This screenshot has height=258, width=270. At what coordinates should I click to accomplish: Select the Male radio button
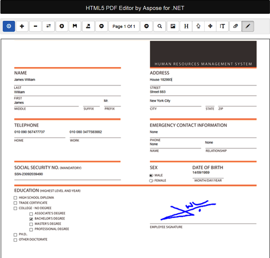pos(151,175)
